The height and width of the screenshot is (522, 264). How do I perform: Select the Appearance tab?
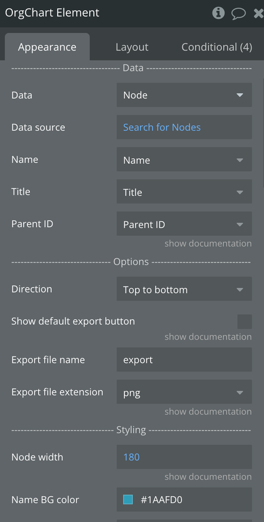tap(47, 47)
